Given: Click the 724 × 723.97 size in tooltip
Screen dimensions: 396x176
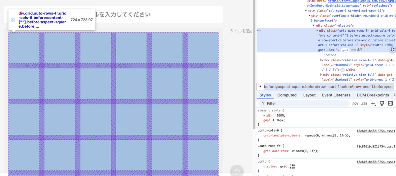Looking at the screenshot, I should click(82, 20).
